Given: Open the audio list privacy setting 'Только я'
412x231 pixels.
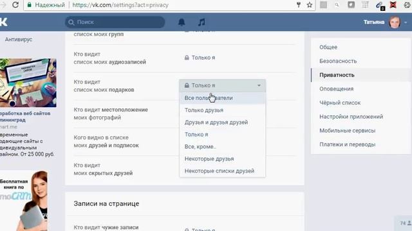Looking at the screenshot, I should point(200,58).
